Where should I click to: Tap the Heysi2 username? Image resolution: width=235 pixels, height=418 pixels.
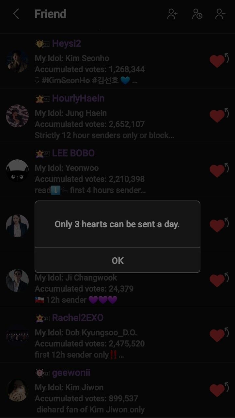pyautogui.click(x=67, y=43)
